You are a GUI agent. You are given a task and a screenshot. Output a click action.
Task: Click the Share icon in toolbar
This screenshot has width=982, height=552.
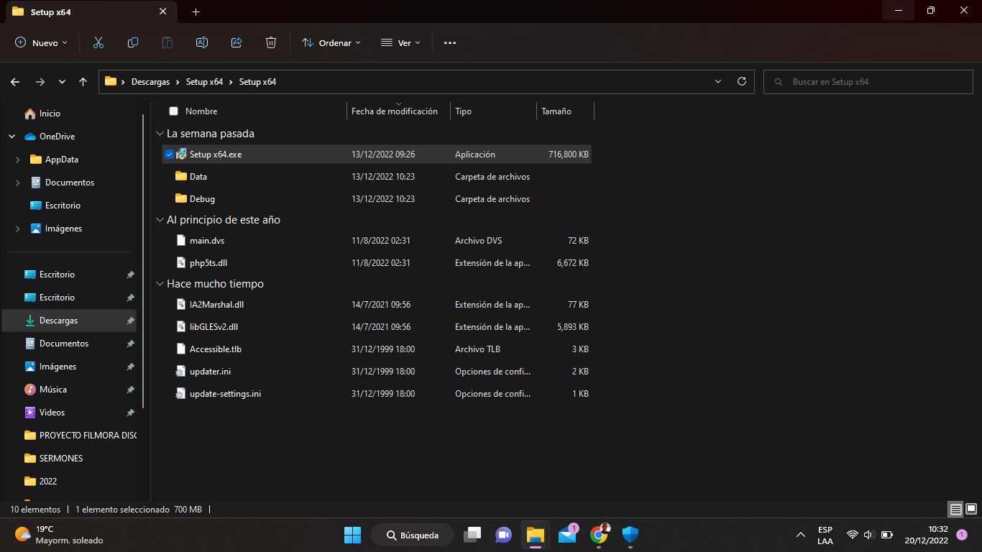click(x=237, y=43)
